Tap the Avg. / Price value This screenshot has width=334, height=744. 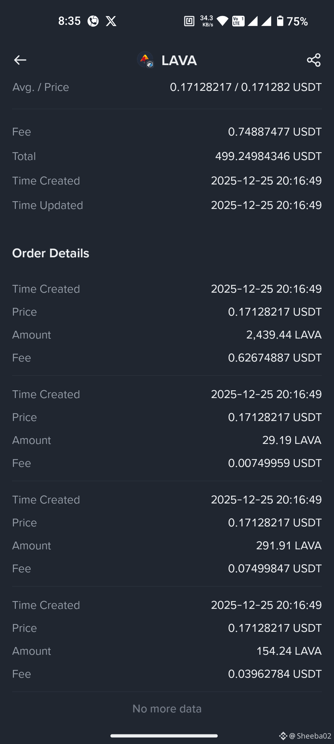click(x=246, y=87)
